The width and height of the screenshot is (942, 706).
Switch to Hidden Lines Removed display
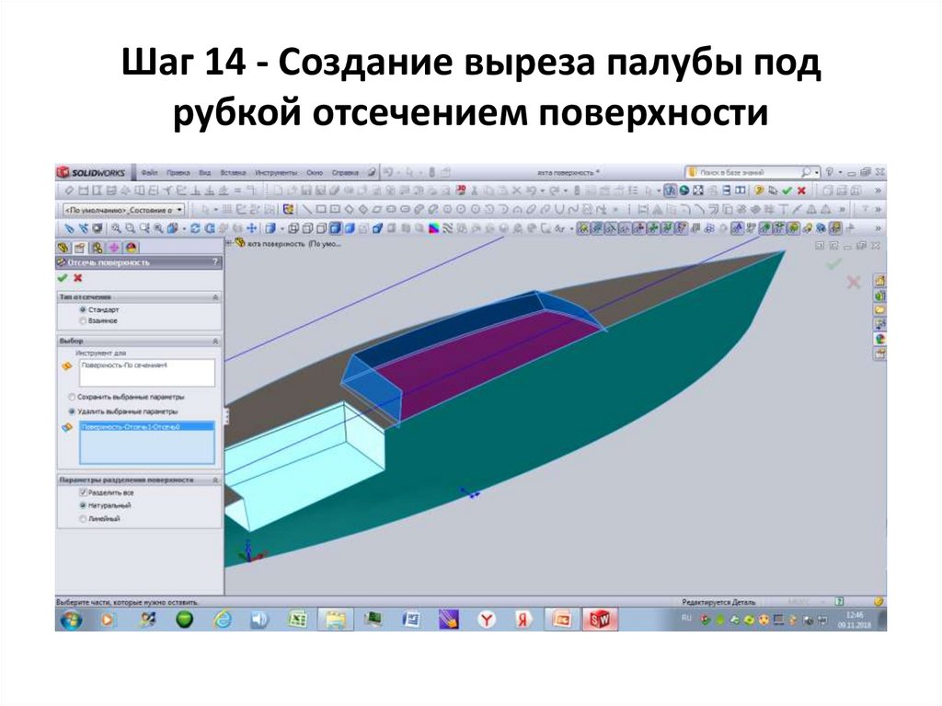click(321, 228)
